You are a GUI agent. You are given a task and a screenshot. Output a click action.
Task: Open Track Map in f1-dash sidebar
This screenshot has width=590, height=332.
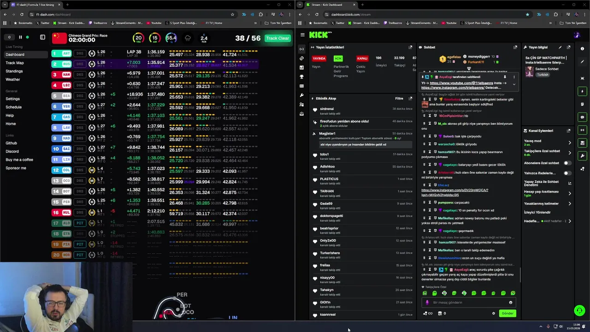point(15,63)
